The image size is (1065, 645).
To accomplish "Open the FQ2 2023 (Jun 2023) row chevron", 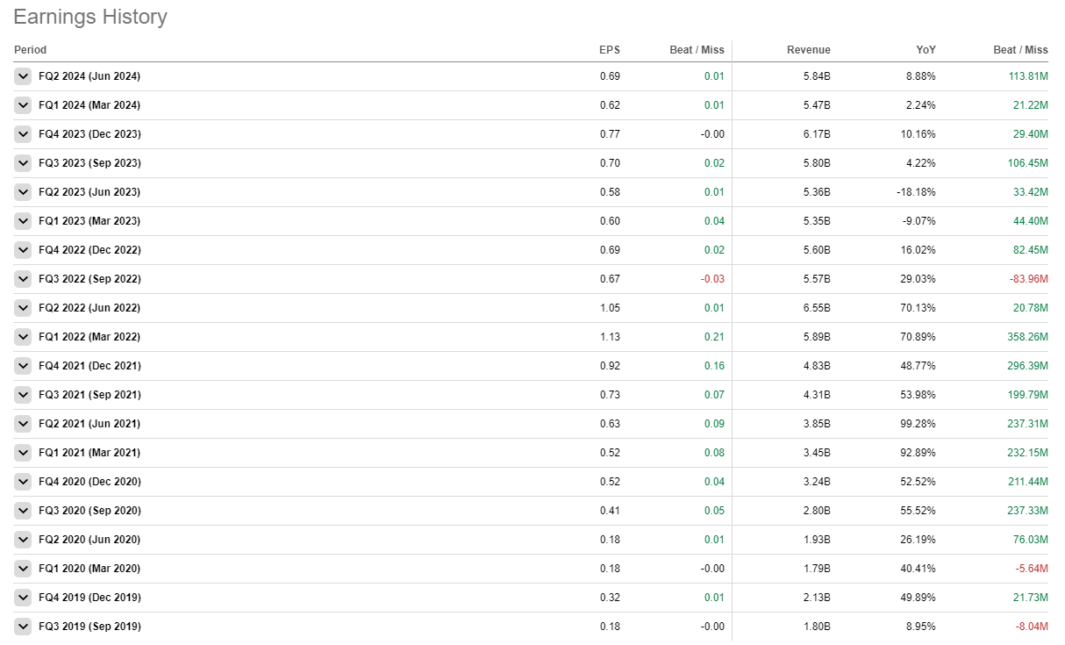I will tap(24, 192).
